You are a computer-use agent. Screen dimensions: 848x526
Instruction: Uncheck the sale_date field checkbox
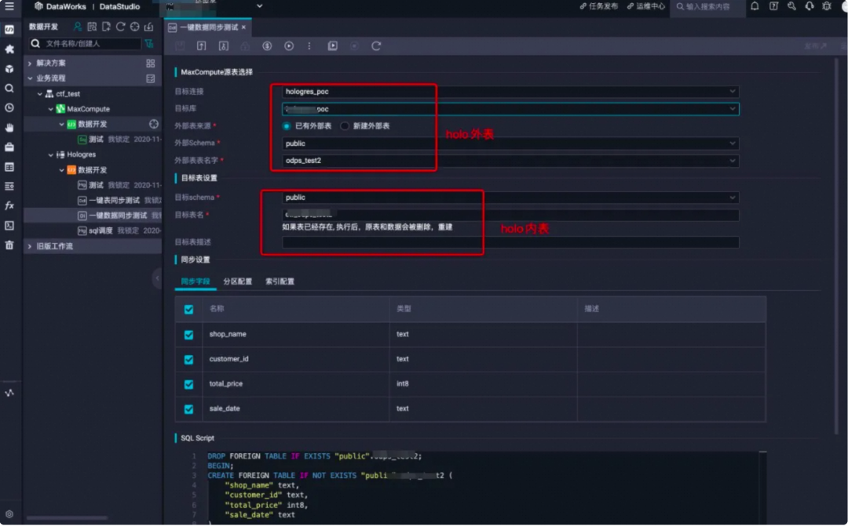click(x=188, y=409)
